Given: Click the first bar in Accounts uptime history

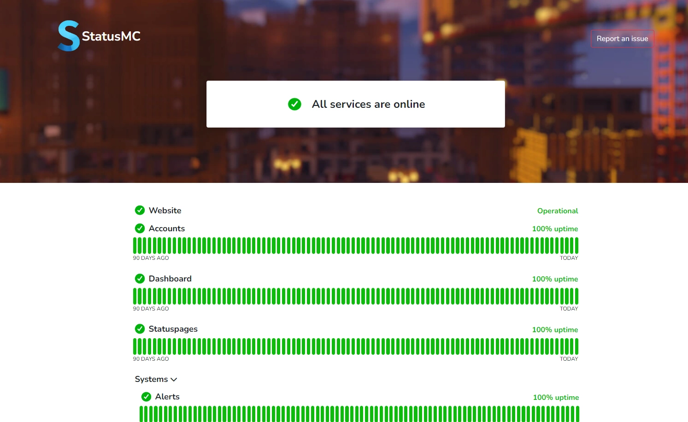Looking at the screenshot, I should click(135, 246).
